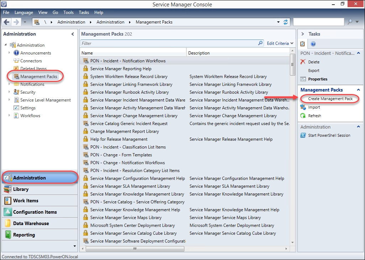The height and width of the screenshot is (260, 365).
Task: Sort by the Description column header
Action: point(238,53)
